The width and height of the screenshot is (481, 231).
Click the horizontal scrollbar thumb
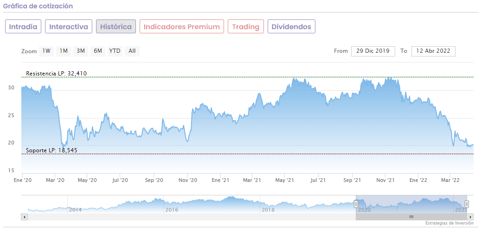coord(411,217)
